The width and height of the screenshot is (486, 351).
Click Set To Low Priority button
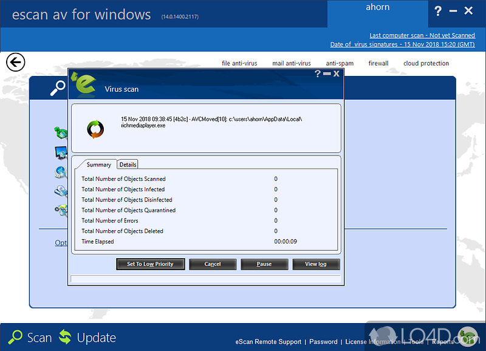pyautogui.click(x=150, y=264)
